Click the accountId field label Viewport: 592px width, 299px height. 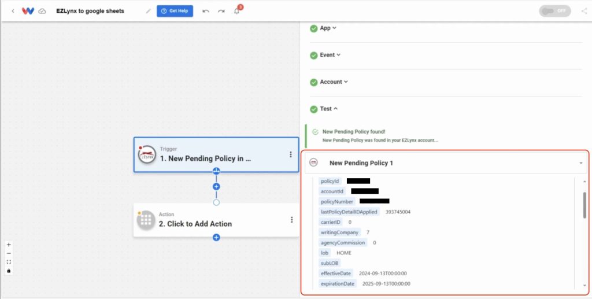click(332, 191)
